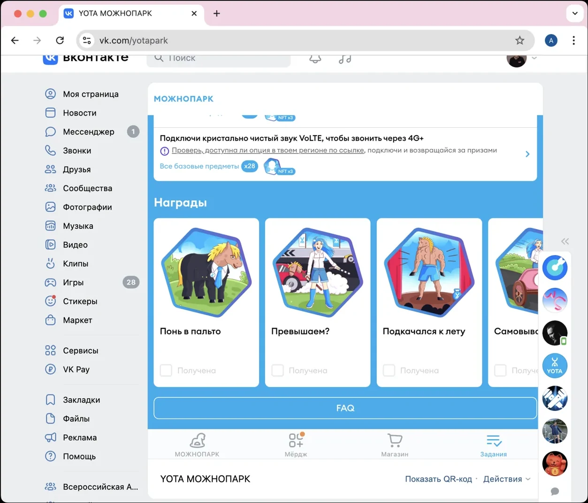Open Файлы document icon
The width and height of the screenshot is (588, 503).
[x=50, y=418]
